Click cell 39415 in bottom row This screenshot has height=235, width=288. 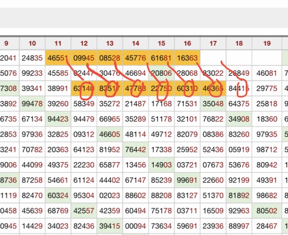[110, 226]
